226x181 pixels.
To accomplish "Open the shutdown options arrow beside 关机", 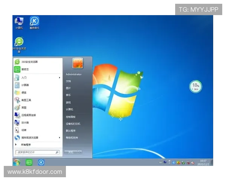I will click(80, 152).
